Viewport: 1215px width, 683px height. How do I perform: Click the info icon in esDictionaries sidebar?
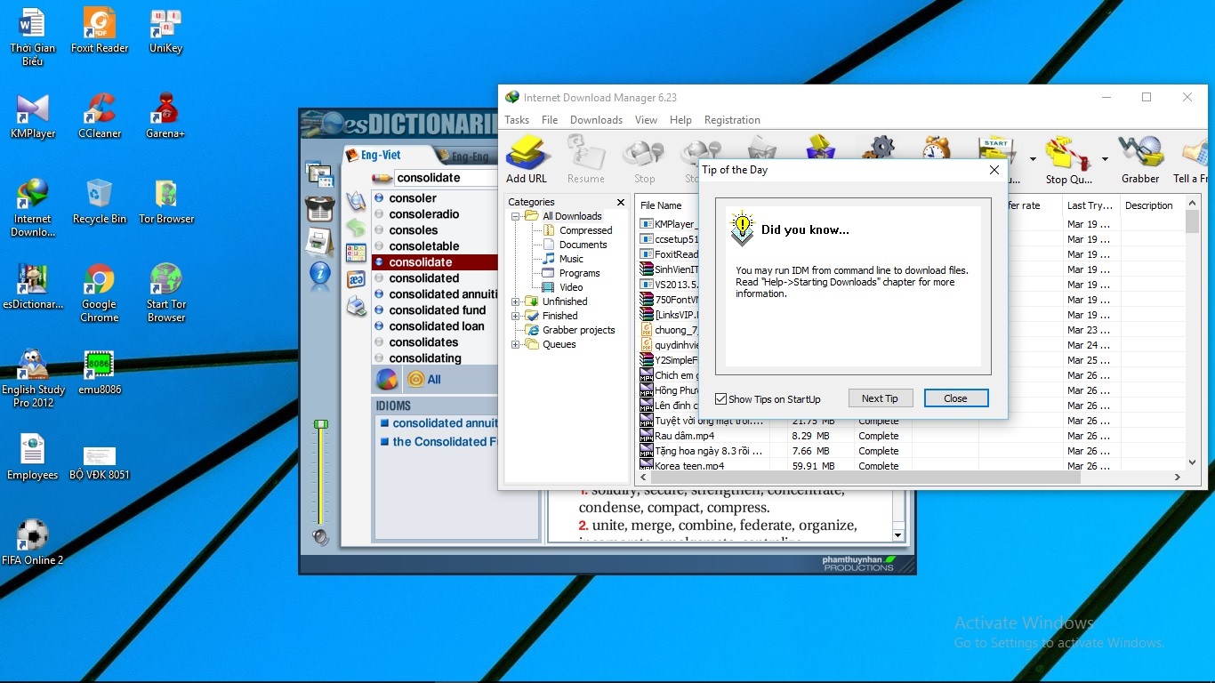320,274
